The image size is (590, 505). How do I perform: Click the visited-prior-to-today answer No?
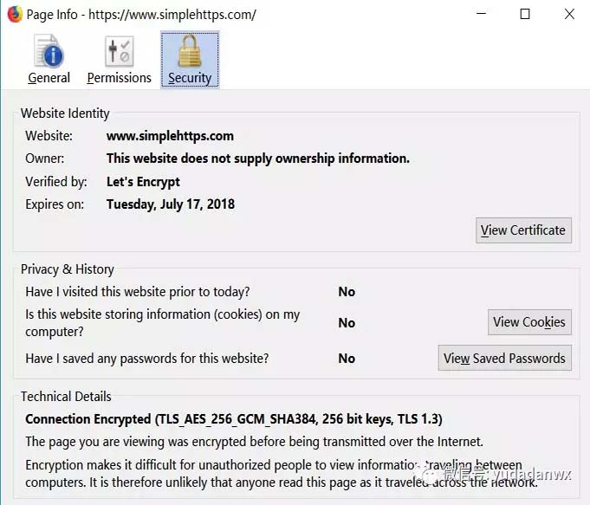347,292
